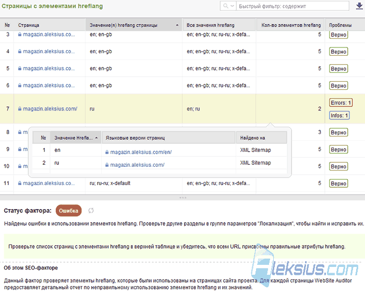Open the page link in row 5
365x293 pixels.
49,68
